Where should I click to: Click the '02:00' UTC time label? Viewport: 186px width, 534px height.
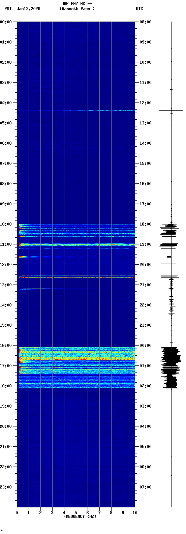[x=146, y=386]
